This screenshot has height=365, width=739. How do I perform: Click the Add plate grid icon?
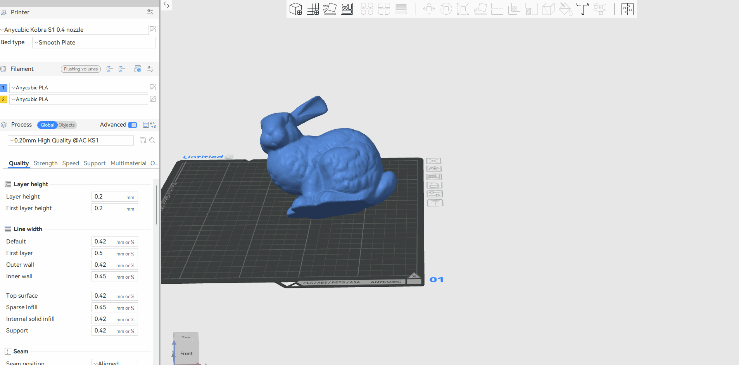(313, 9)
